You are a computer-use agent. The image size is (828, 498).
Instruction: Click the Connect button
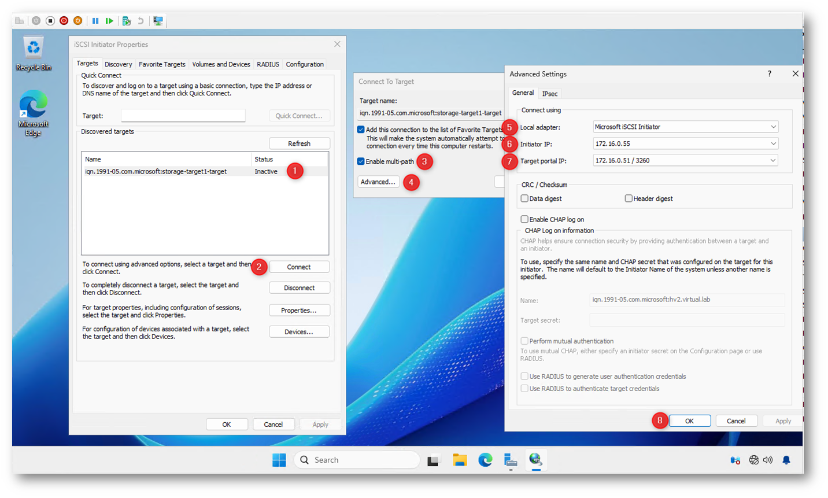pyautogui.click(x=299, y=267)
